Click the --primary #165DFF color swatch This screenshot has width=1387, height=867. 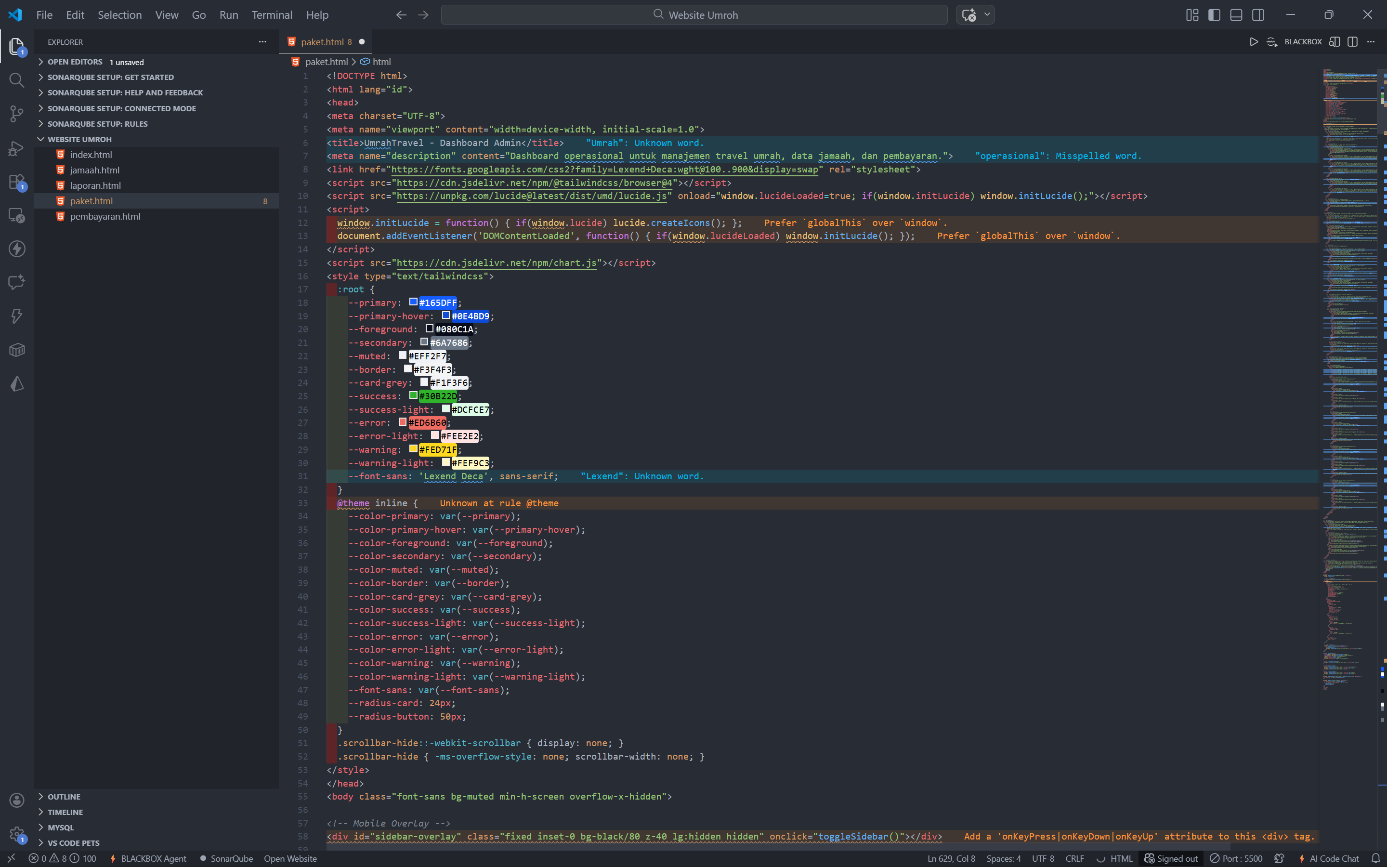coord(413,302)
